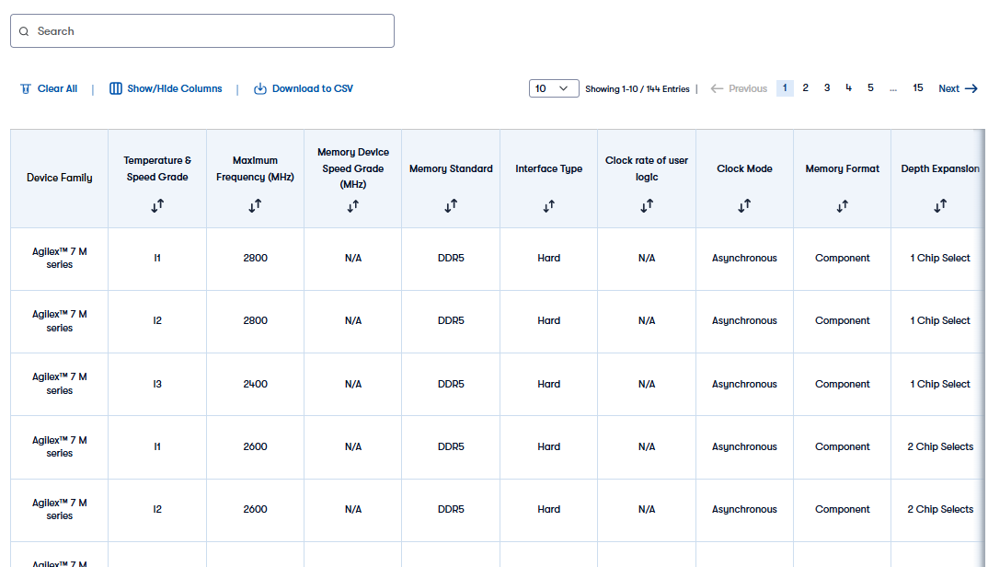Sort by Memory Standard column

pos(451,206)
